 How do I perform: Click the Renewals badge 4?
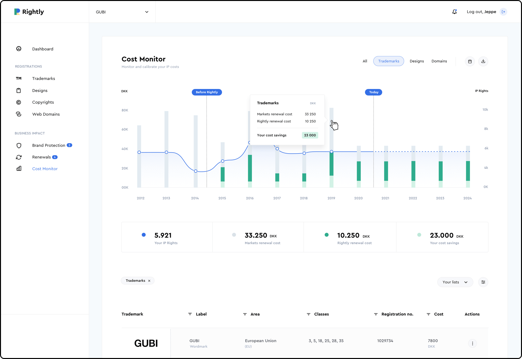tap(55, 157)
